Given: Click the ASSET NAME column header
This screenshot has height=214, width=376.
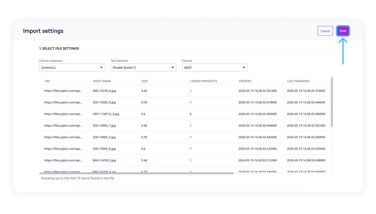Looking at the screenshot, I should point(102,81).
